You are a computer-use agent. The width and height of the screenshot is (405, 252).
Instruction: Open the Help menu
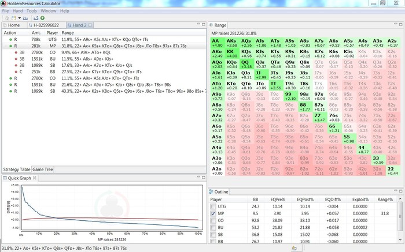(65, 11)
